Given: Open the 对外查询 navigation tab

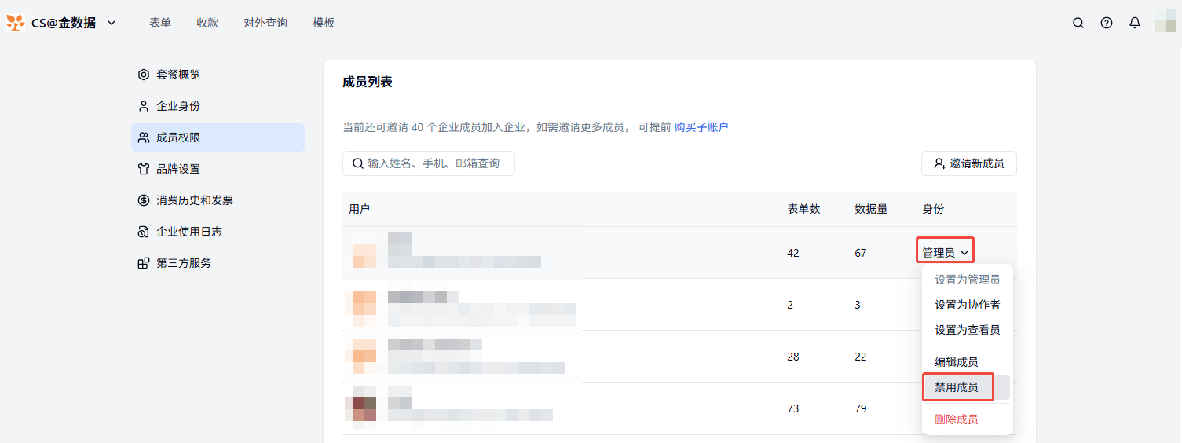Looking at the screenshot, I should tap(265, 23).
